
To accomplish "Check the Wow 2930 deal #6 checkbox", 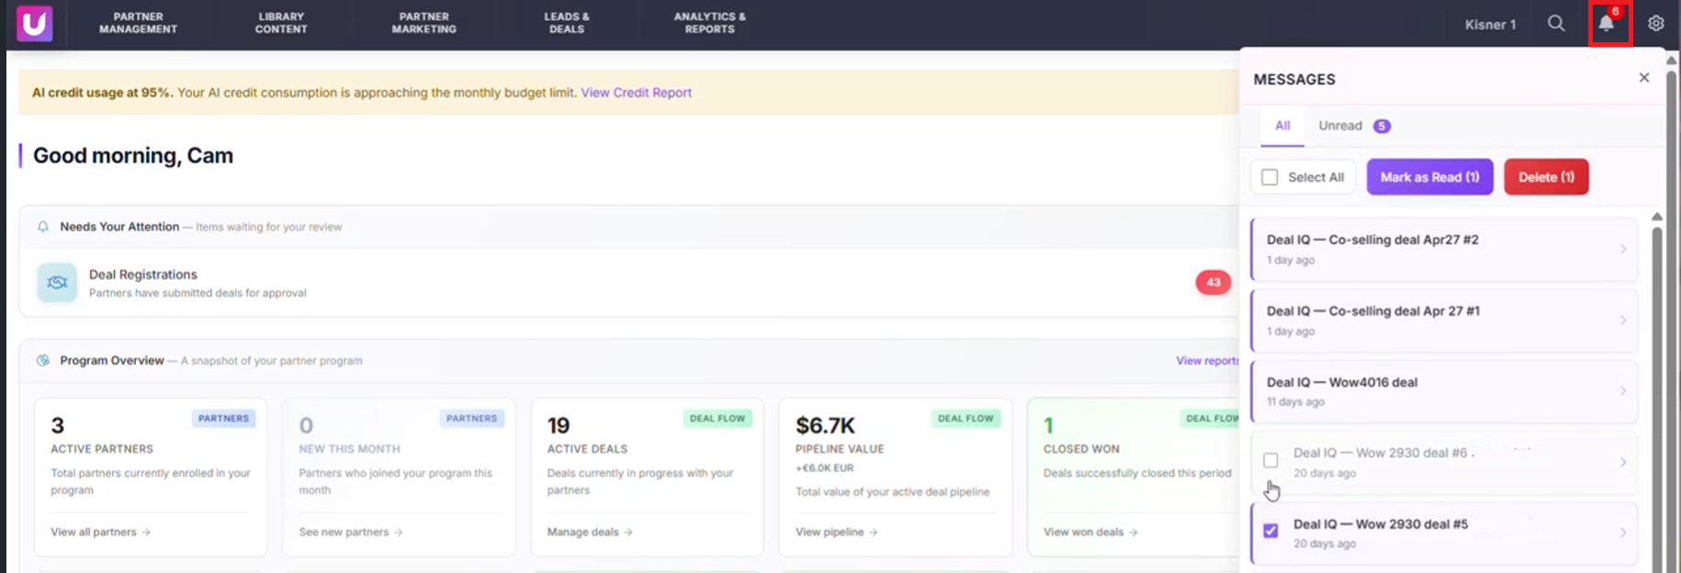I will pyautogui.click(x=1270, y=461).
